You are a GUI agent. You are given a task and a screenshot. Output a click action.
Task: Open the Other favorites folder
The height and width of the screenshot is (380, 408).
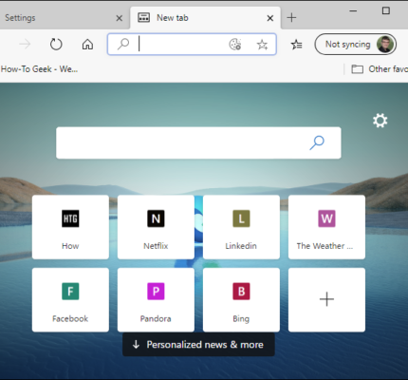coord(380,69)
